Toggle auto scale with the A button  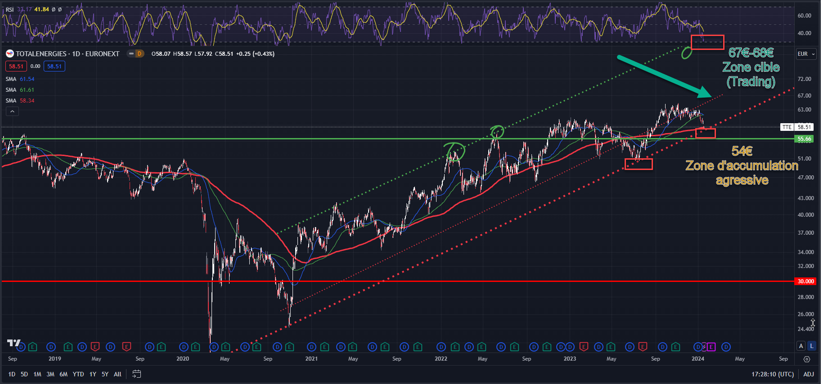(801, 346)
